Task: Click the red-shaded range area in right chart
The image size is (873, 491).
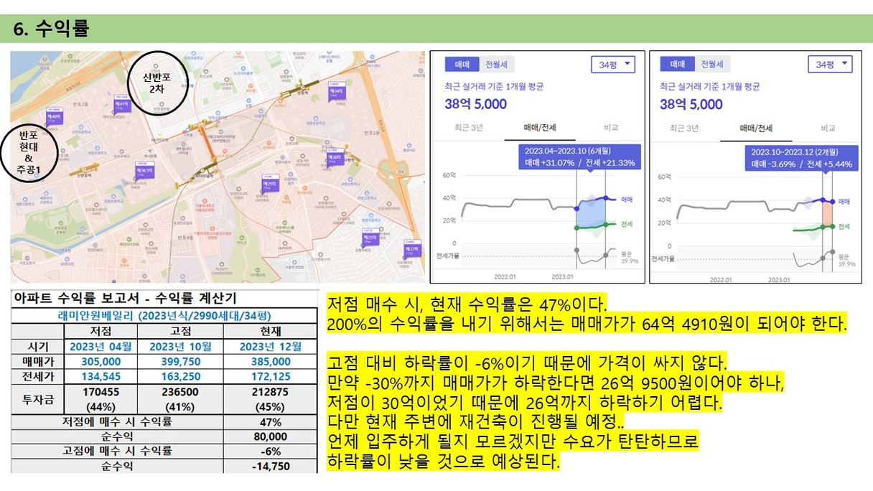Action: [x=826, y=214]
